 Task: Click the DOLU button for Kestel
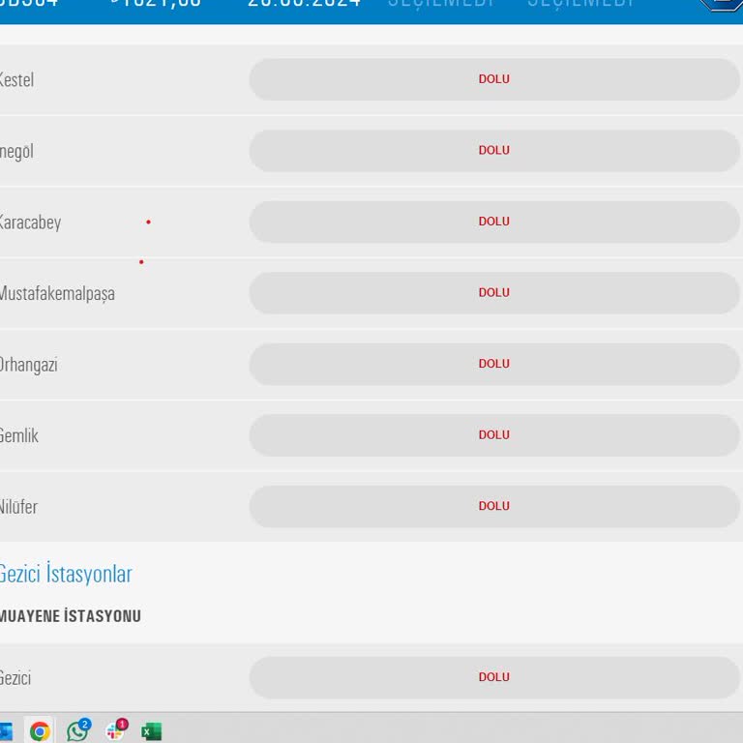[494, 79]
